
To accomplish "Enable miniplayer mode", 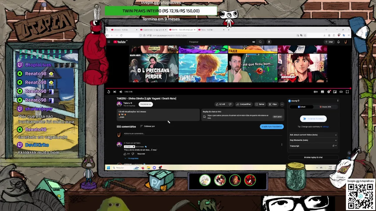I will tap(335, 92).
